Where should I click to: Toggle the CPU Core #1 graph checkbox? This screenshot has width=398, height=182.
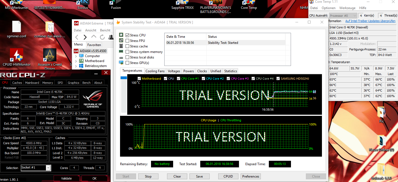click(178, 79)
